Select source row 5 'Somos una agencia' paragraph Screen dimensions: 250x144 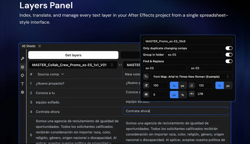point(77,132)
